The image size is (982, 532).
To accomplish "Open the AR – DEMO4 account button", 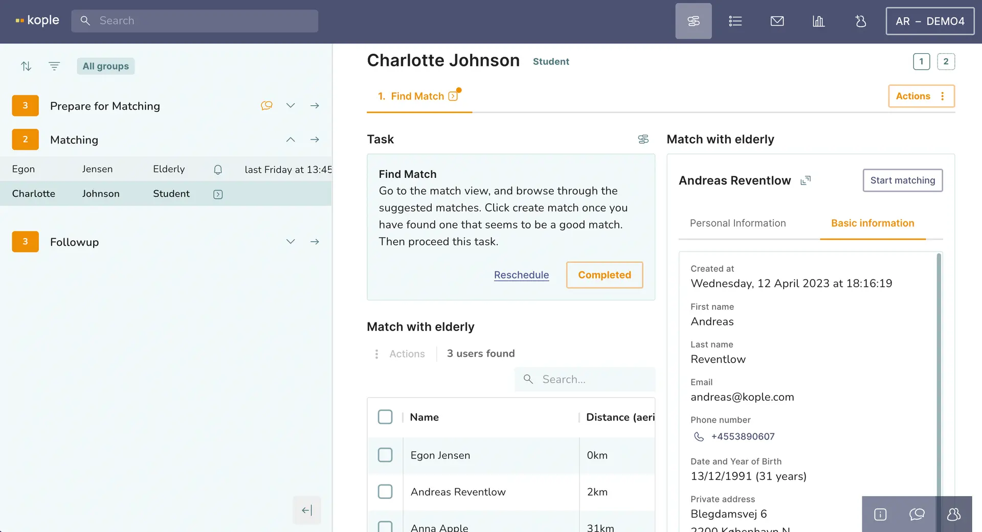I will click(930, 21).
